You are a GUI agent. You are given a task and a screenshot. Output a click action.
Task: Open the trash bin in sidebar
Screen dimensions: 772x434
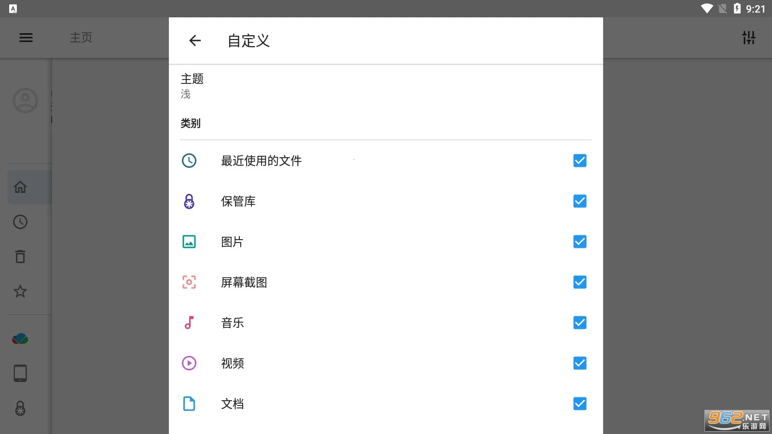[20, 257]
